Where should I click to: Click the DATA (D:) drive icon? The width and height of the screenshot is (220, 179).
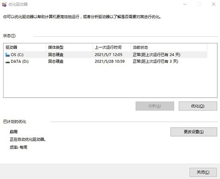[x=7, y=61]
